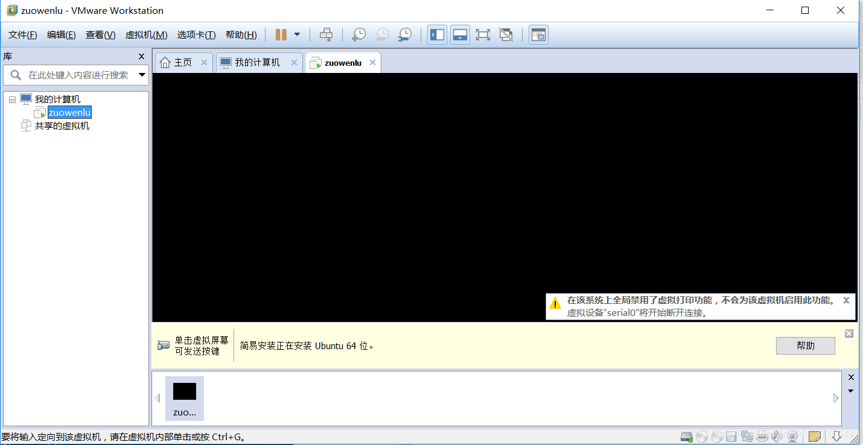863x445 pixels.
Task: Select the zuo... VM thumbnail
Action: tap(185, 399)
